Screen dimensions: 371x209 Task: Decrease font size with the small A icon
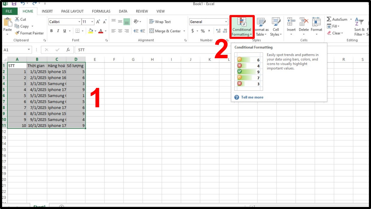[x=105, y=22]
